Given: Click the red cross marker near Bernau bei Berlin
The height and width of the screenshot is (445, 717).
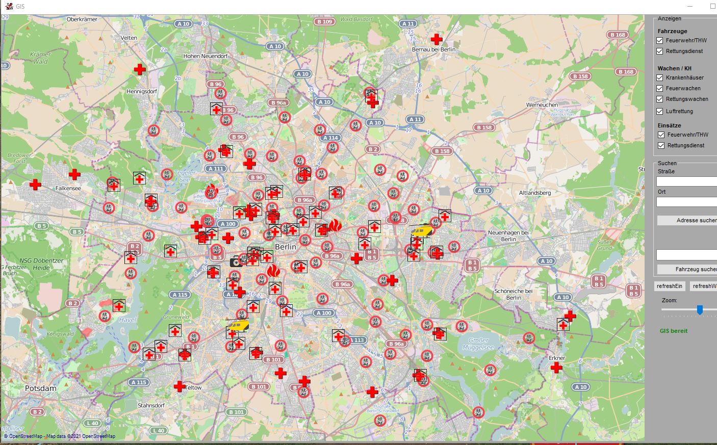Looking at the screenshot, I should pyautogui.click(x=437, y=39).
